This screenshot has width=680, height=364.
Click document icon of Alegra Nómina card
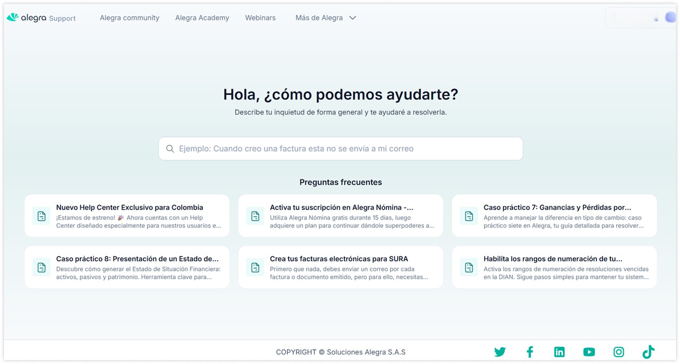tap(255, 216)
